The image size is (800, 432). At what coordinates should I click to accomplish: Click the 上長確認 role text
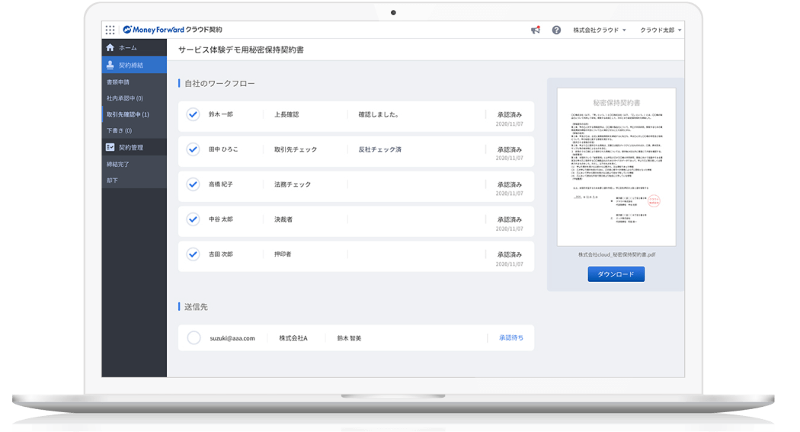tap(286, 114)
